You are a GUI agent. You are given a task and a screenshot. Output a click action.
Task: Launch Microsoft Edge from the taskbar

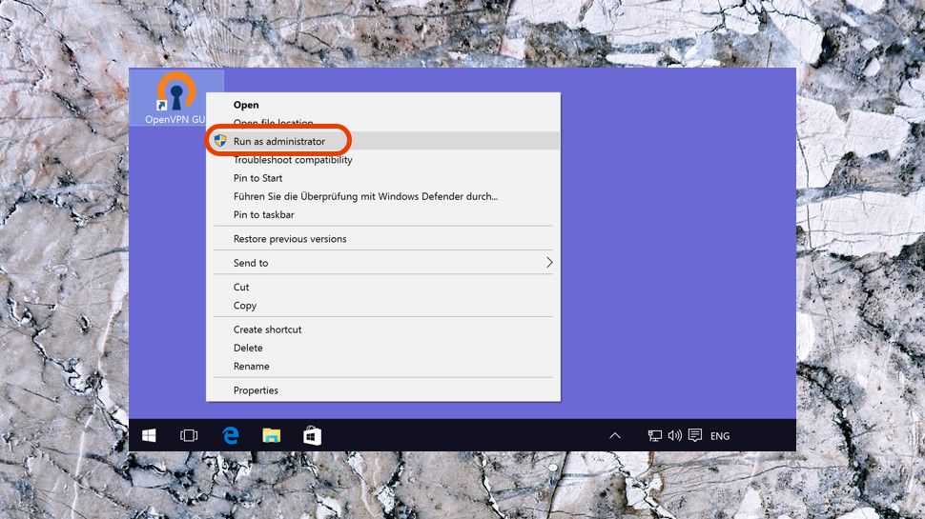(x=230, y=435)
